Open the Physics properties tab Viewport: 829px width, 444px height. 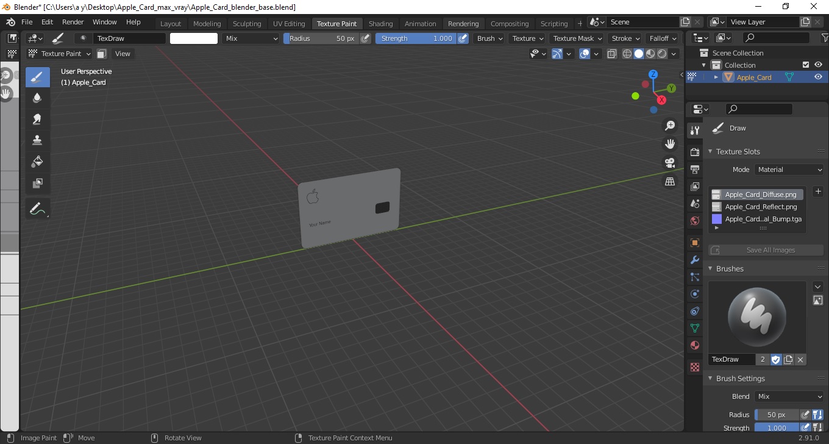694,294
